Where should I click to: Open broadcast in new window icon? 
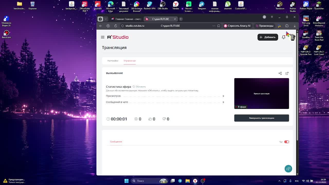(x=287, y=73)
